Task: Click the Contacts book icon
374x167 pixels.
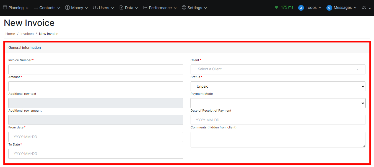Action: coord(36,8)
